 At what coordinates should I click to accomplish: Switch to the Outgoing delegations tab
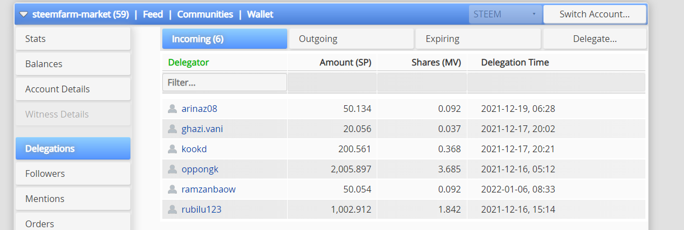(x=352, y=39)
